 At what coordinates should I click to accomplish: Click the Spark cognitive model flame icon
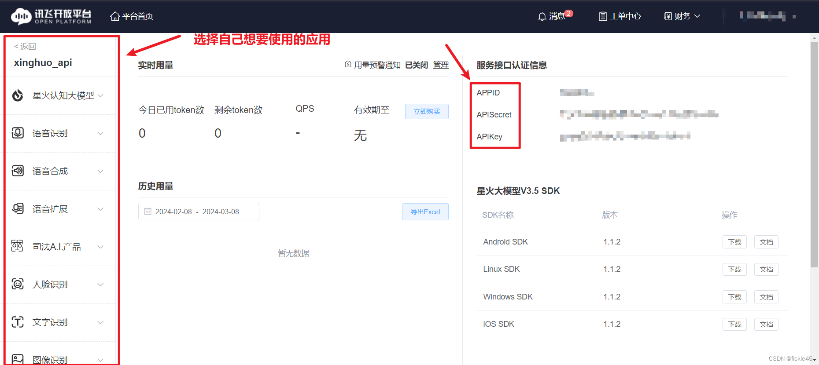coord(18,95)
